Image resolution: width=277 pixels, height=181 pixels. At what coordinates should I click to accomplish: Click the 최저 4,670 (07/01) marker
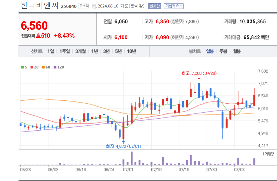[x=124, y=146]
